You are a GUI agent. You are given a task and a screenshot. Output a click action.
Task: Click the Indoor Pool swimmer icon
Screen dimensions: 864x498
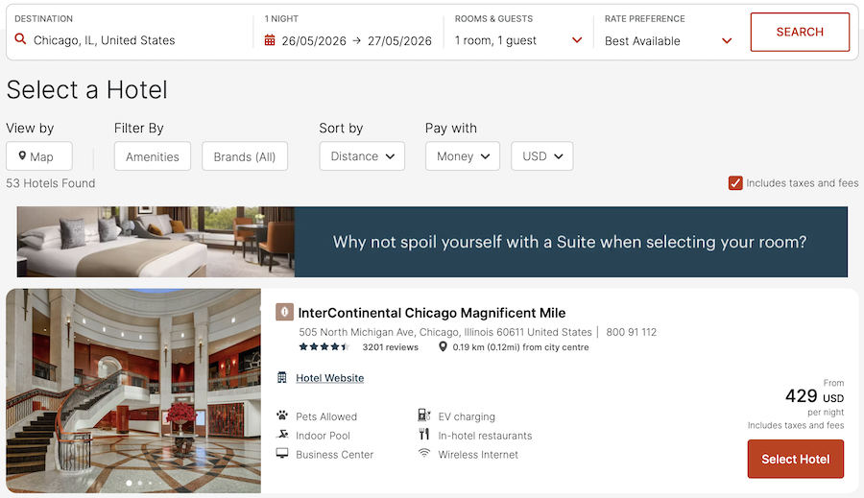[282, 435]
